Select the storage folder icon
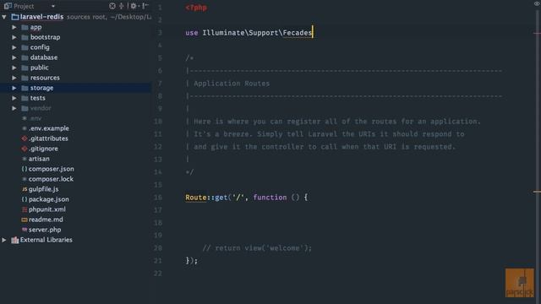541x304 pixels. pyautogui.click(x=25, y=88)
